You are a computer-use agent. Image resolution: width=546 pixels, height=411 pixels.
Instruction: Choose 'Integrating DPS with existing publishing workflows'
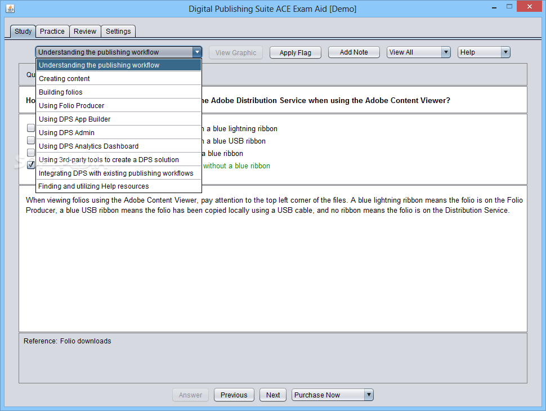[x=119, y=173]
